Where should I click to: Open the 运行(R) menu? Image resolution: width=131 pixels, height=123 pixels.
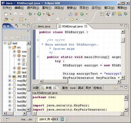(x=96, y=8)
